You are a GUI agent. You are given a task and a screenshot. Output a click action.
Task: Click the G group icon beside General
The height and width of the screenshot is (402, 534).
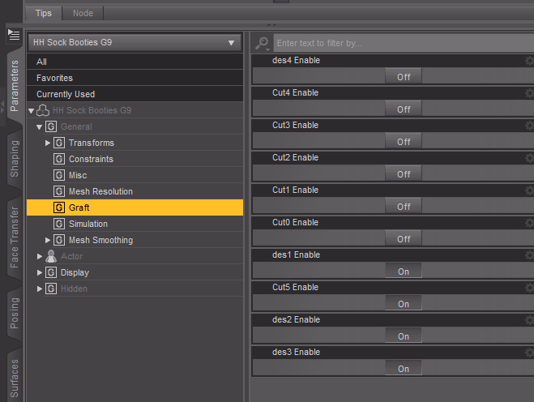51,126
